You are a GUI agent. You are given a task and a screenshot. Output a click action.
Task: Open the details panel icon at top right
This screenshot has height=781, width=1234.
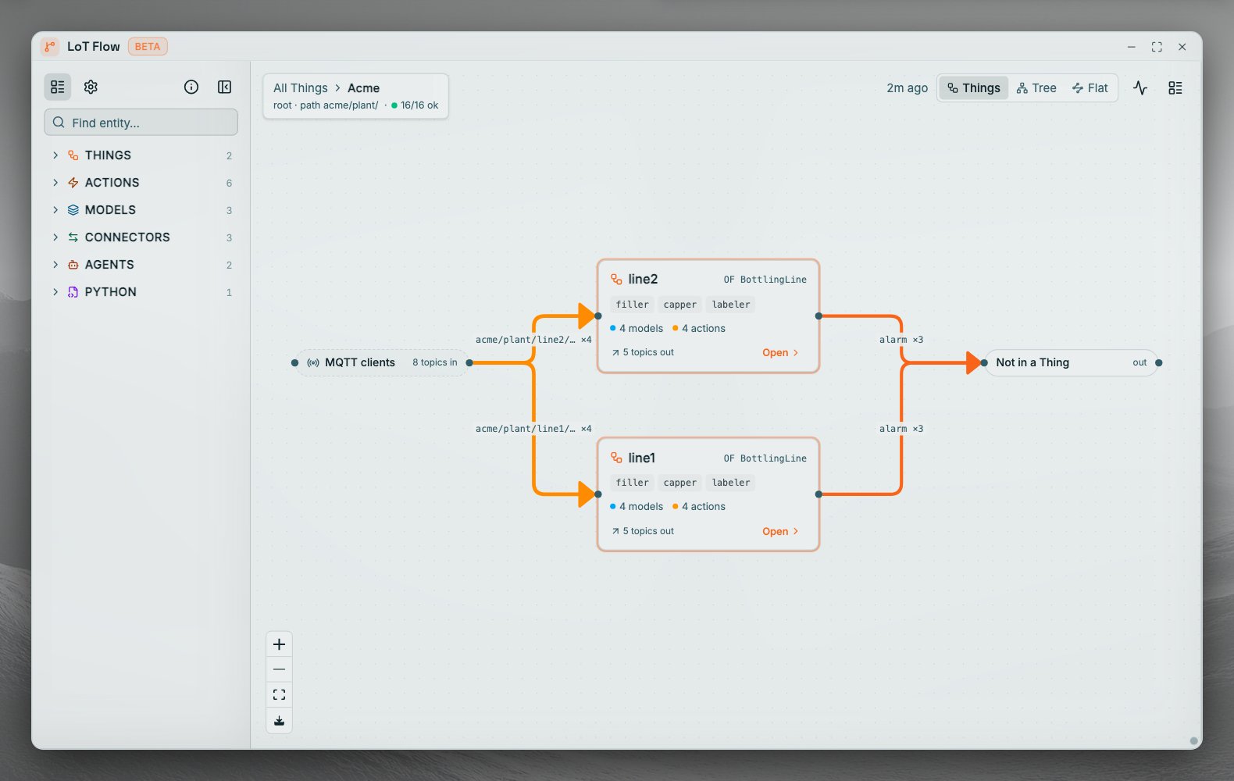(x=1175, y=88)
